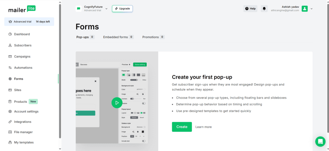Open Automations in the sidebar
Image resolution: width=329 pixels, height=151 pixels.
23,68
